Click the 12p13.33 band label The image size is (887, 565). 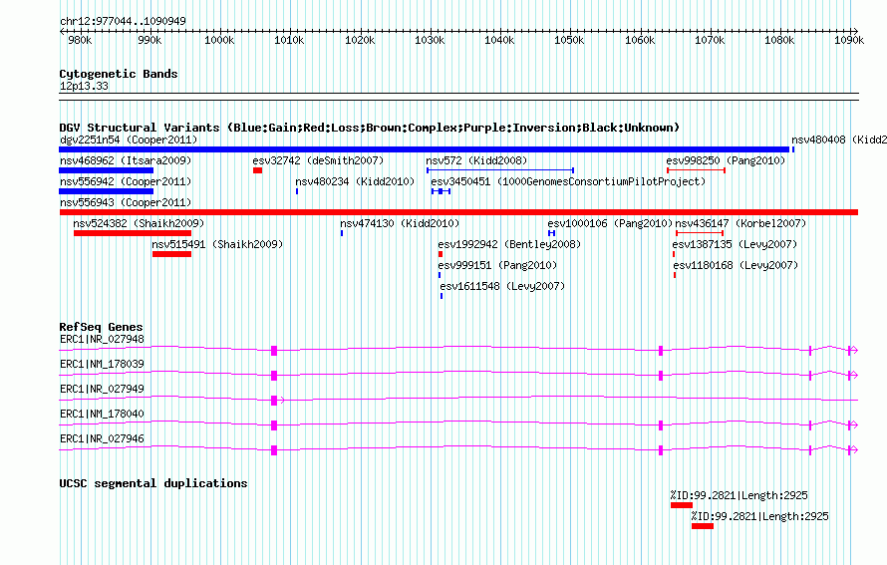(84, 86)
